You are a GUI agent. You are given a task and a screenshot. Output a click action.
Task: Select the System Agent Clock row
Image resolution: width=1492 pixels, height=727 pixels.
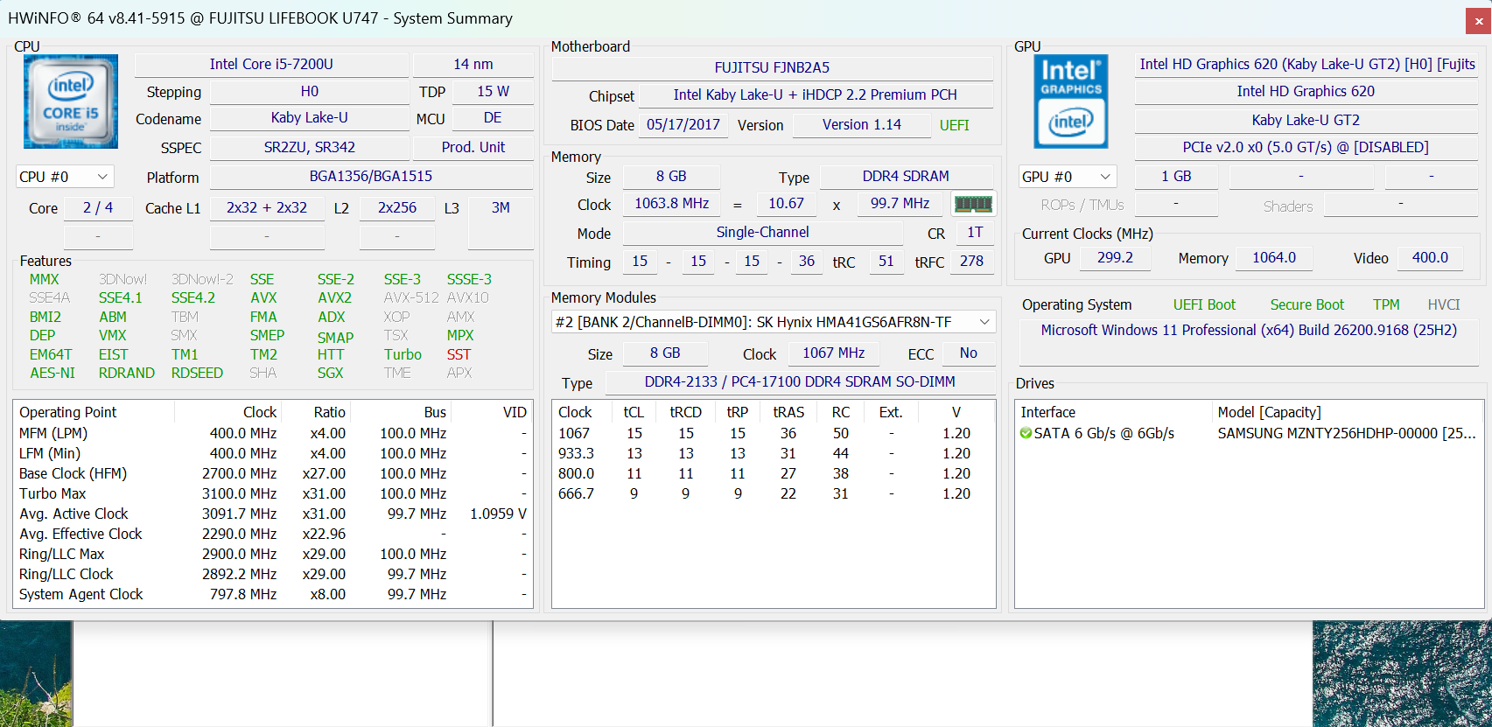pyautogui.click(x=273, y=594)
